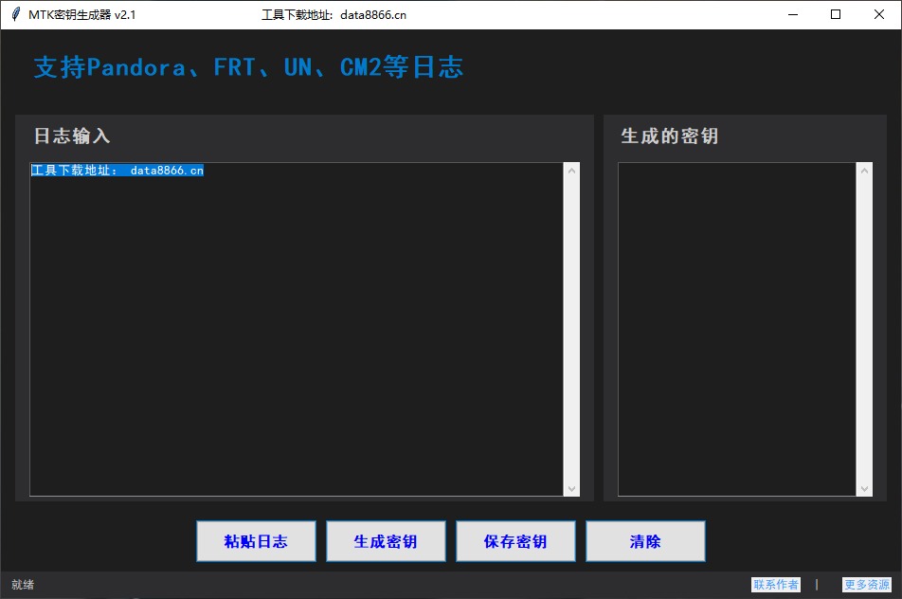Minimize the MTK密钥生成器 window
The image size is (902, 599).
[x=792, y=14]
